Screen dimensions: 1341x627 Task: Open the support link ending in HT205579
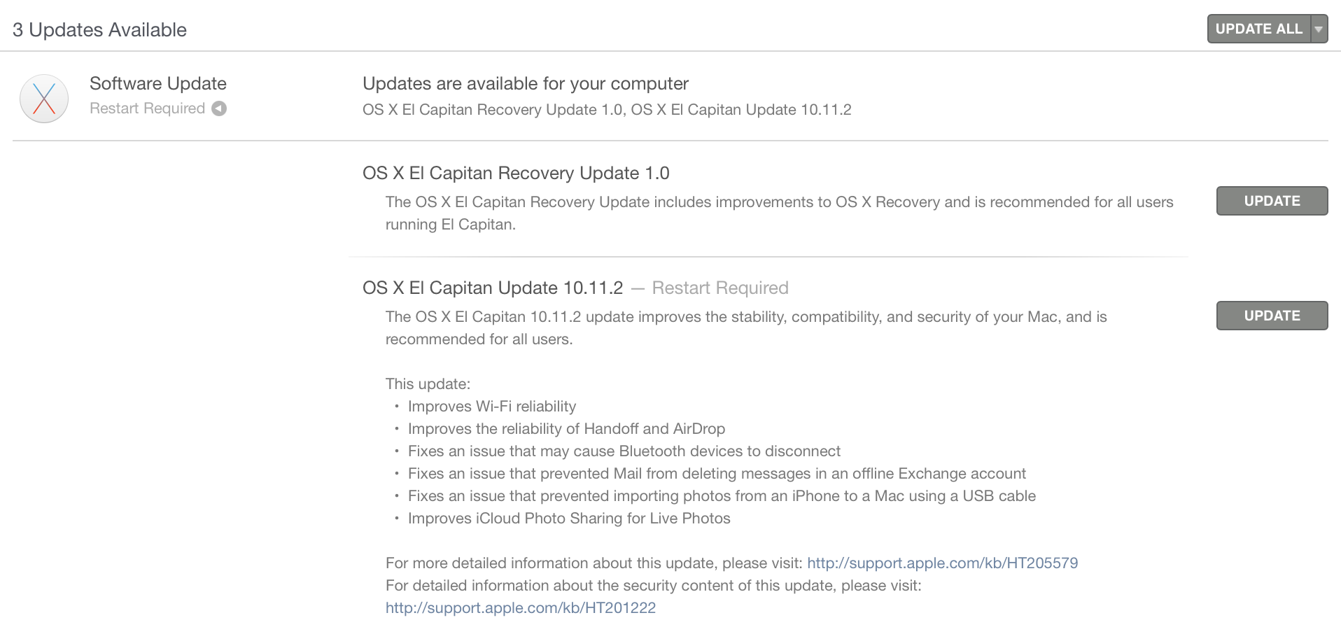click(x=942, y=563)
